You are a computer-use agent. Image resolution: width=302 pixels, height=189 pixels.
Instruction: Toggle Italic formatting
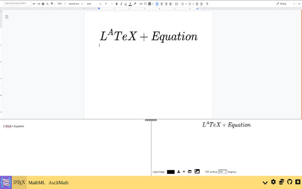121,4
